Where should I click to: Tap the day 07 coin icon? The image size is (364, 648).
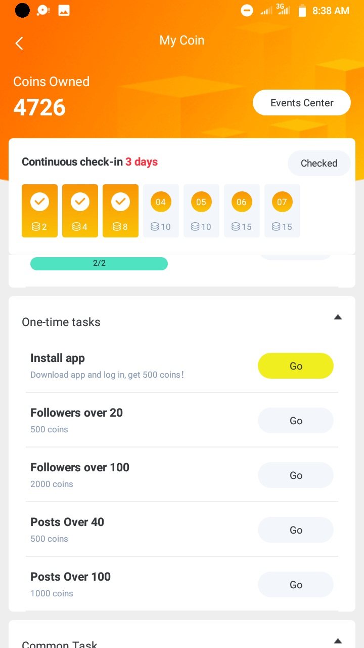point(282,202)
